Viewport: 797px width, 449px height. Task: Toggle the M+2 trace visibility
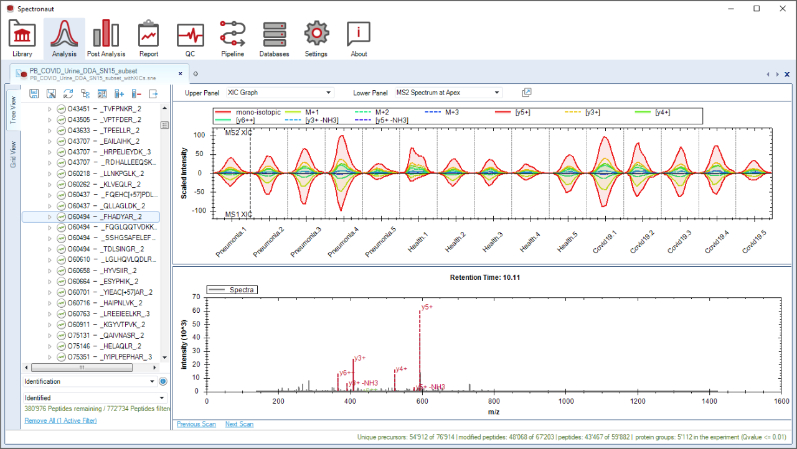coord(382,113)
